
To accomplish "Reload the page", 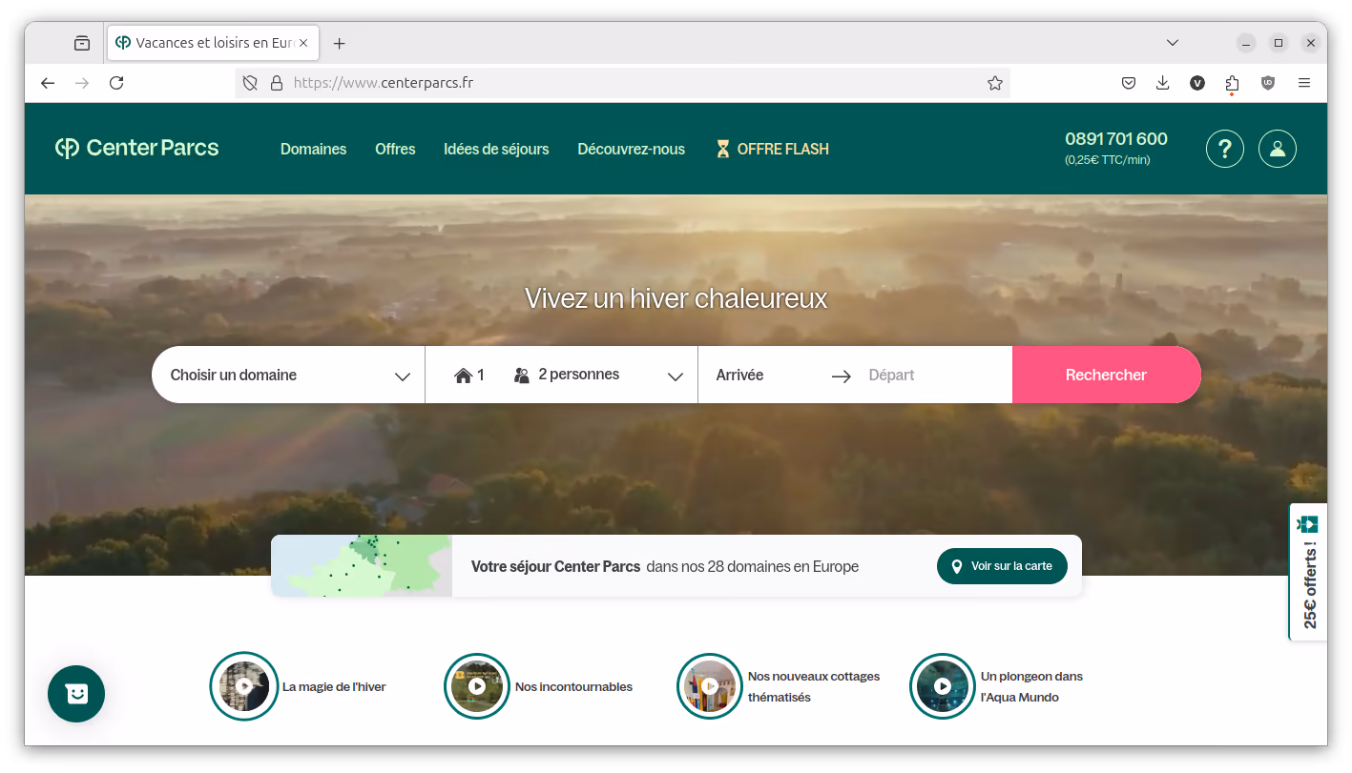I will (x=116, y=83).
